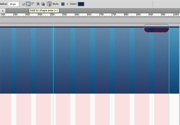This screenshot has width=180, height=125.
Task: Close the open document tab
Action: (3, 11)
